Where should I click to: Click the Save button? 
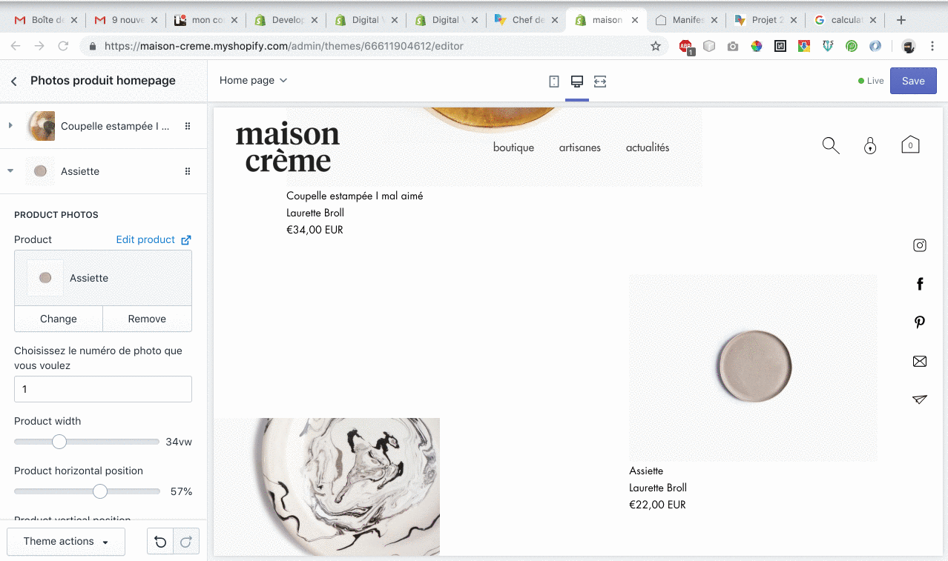click(912, 80)
